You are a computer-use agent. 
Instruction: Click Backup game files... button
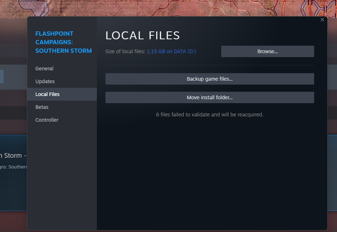209,79
